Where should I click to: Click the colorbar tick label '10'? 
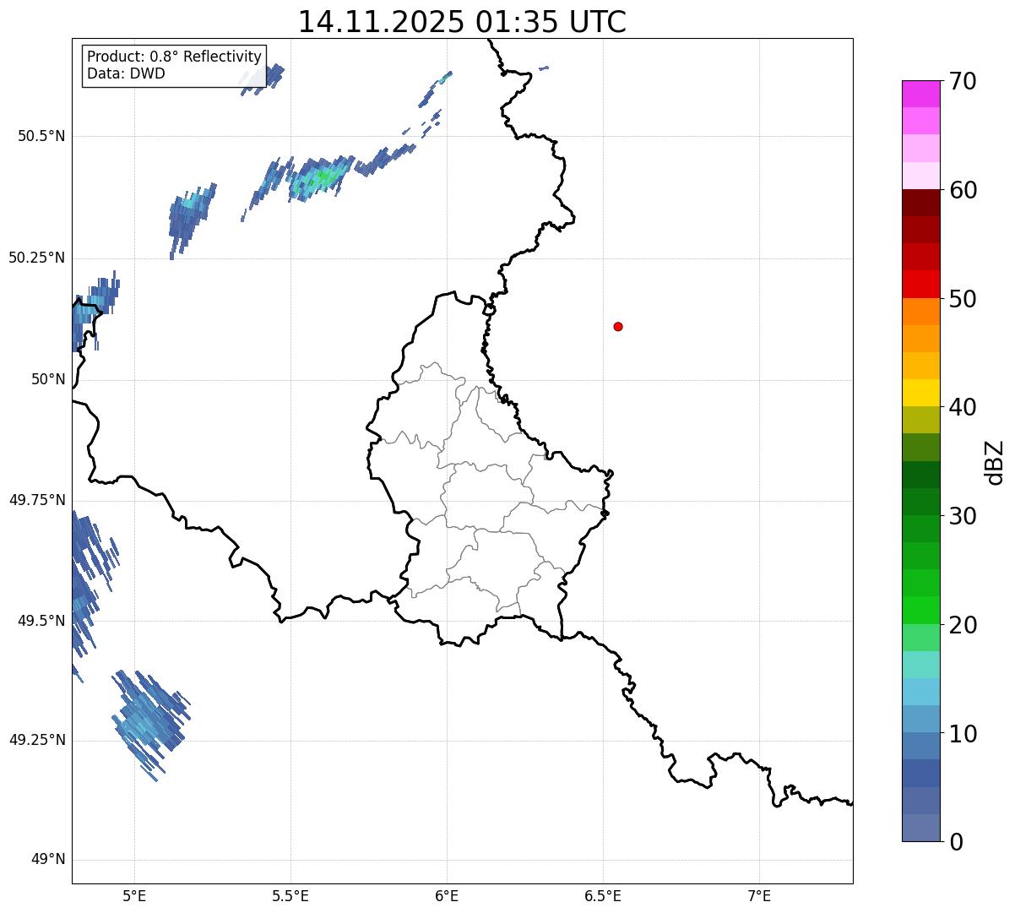click(x=963, y=734)
